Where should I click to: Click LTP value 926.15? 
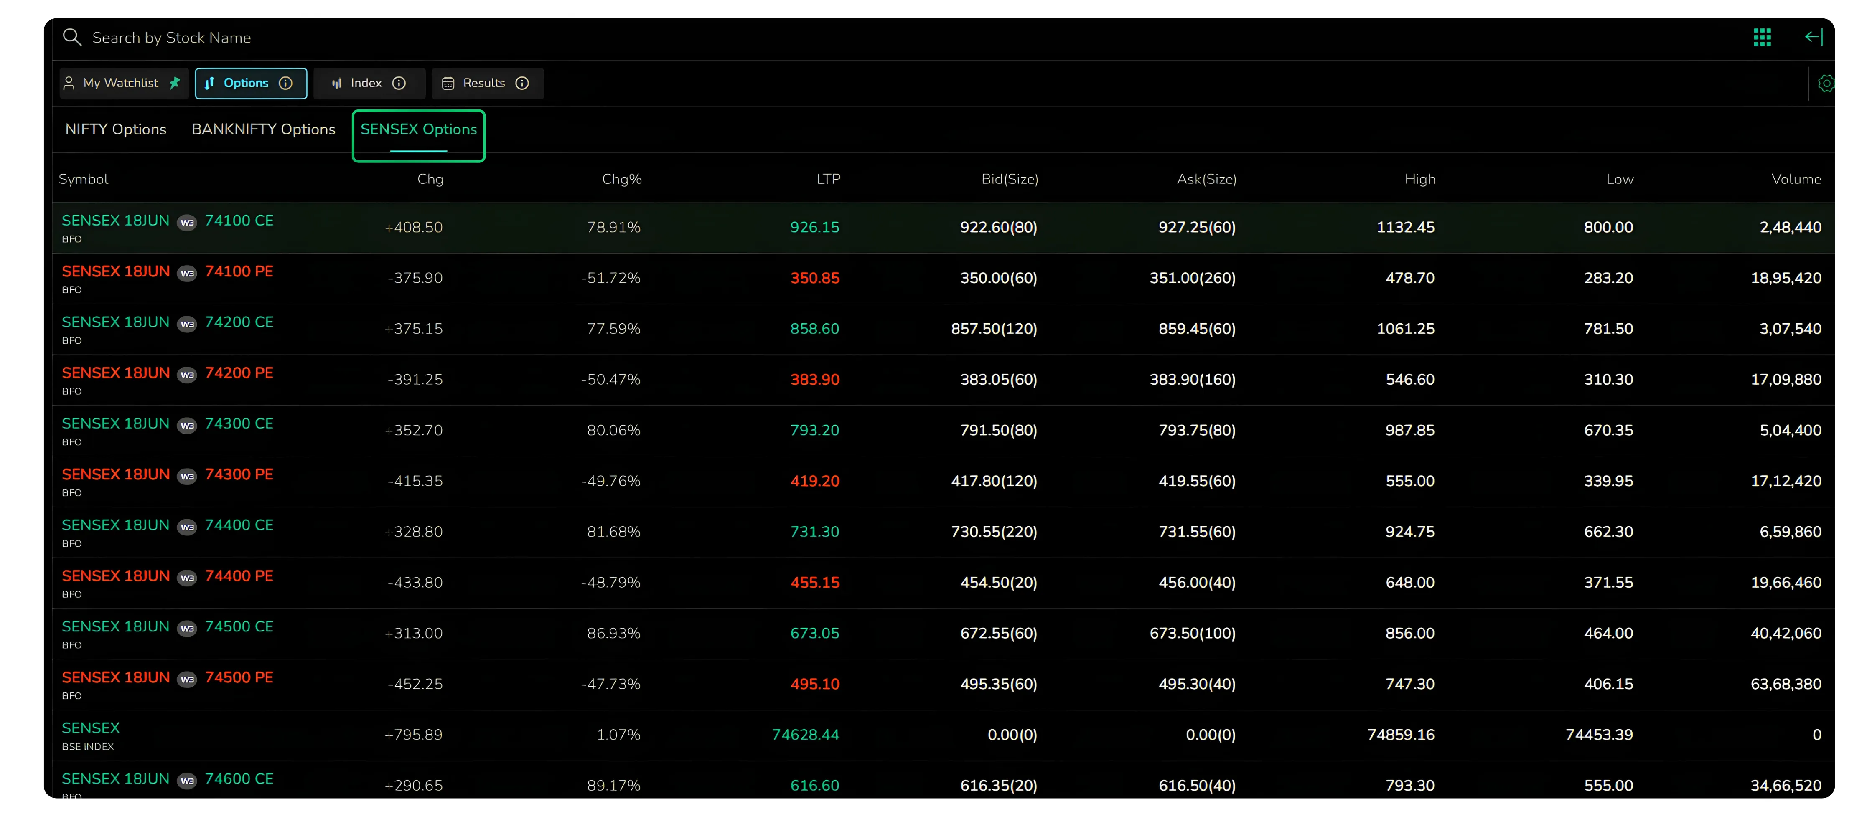point(815,227)
